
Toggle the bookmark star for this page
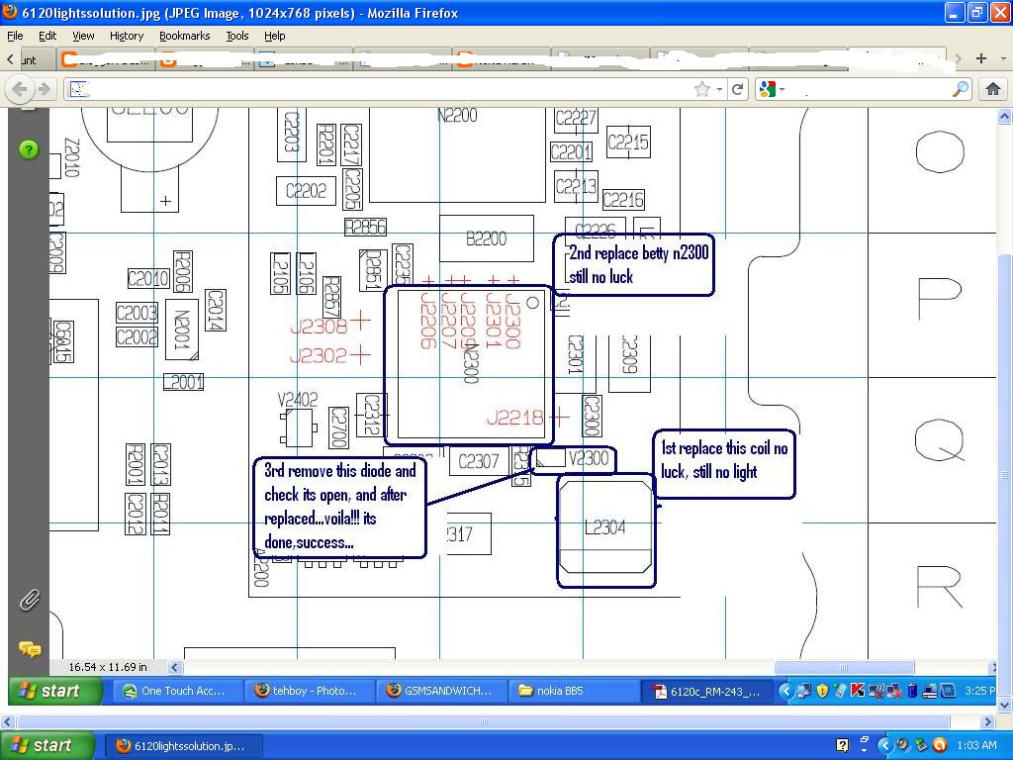tap(702, 88)
